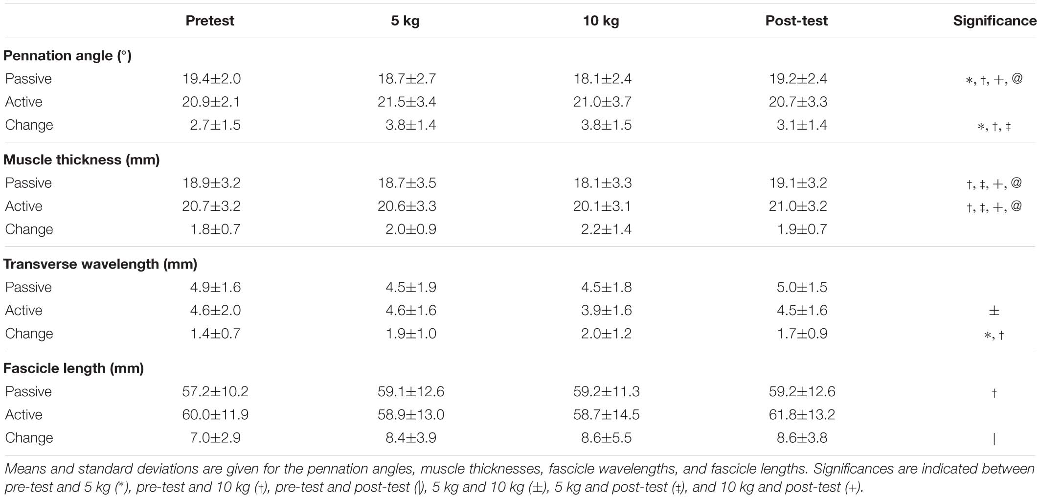Click the Fascicle length section heading
This screenshot has width=1040, height=498.
[73, 368]
